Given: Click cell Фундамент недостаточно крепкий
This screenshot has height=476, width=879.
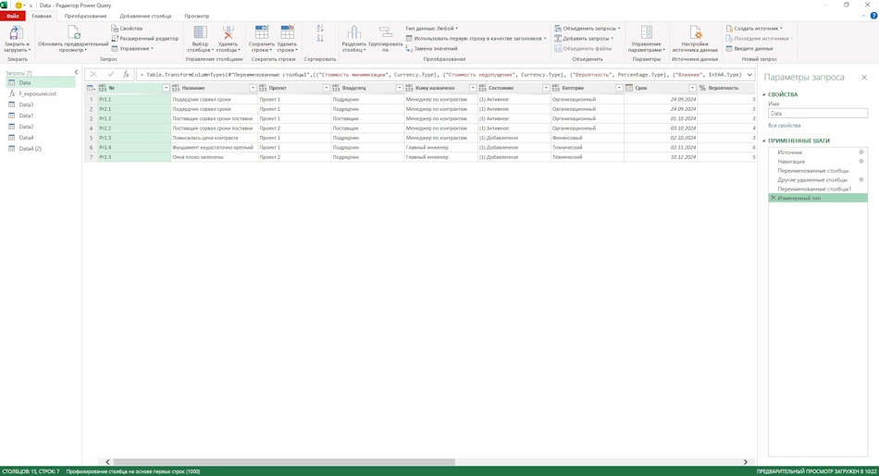Looking at the screenshot, I should (214, 147).
